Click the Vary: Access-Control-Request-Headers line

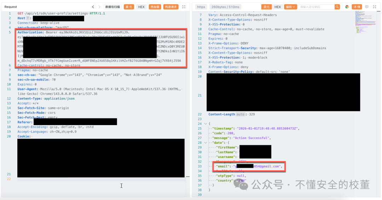[x=242, y=15]
